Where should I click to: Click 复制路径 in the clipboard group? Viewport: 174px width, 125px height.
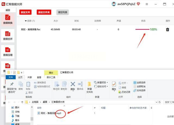pyautogui.click(x=40, y=83)
